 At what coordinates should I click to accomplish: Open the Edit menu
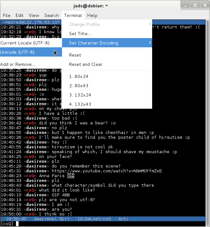coord(19,15)
